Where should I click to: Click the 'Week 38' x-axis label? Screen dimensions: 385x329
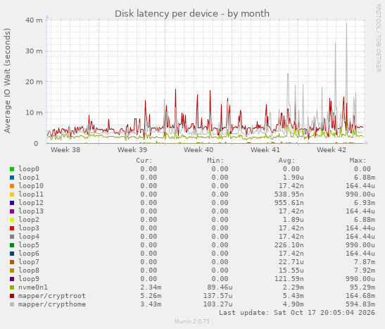coord(65,149)
